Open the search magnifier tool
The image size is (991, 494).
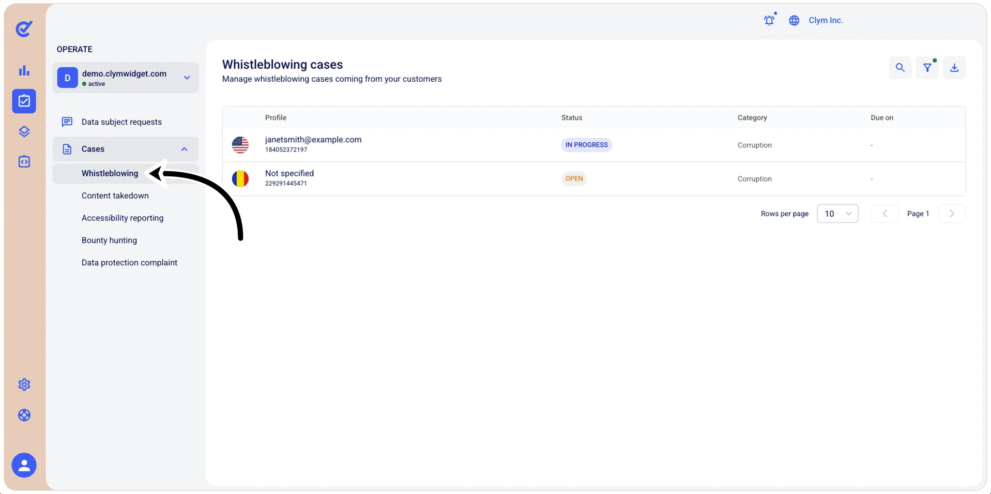point(900,68)
